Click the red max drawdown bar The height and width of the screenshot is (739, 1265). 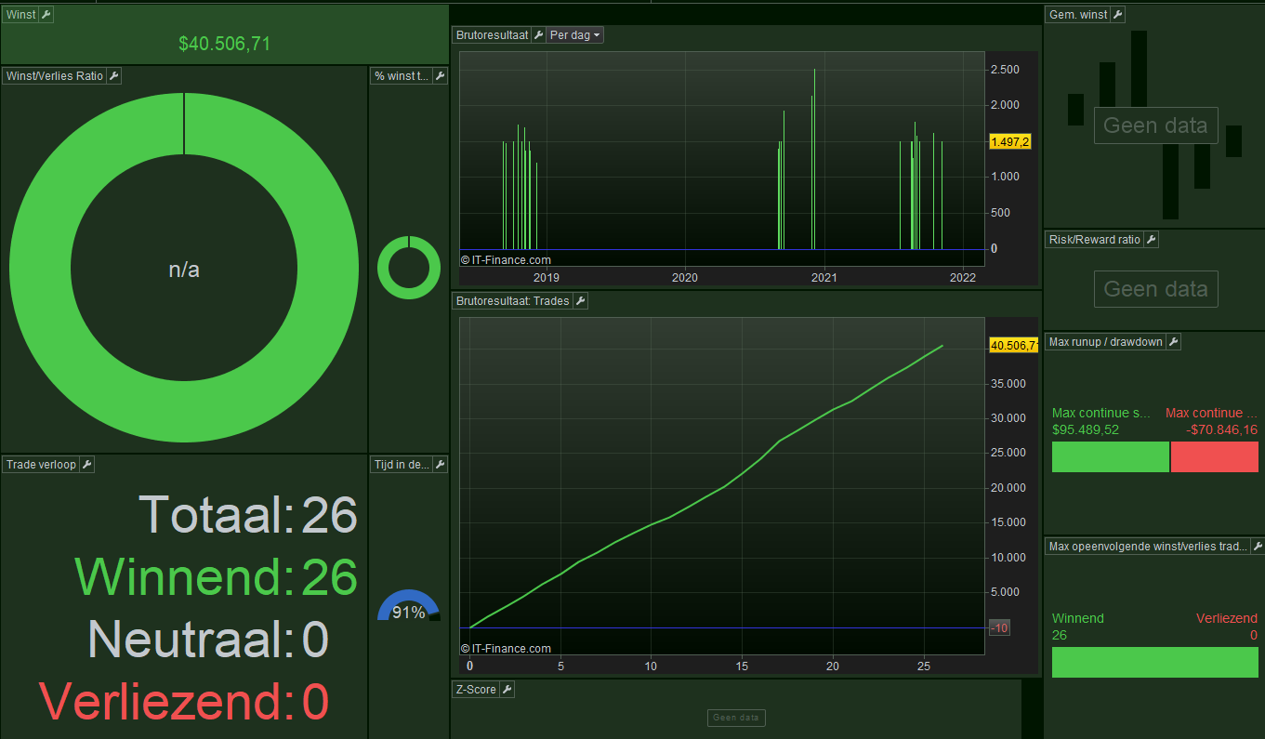click(x=1215, y=456)
